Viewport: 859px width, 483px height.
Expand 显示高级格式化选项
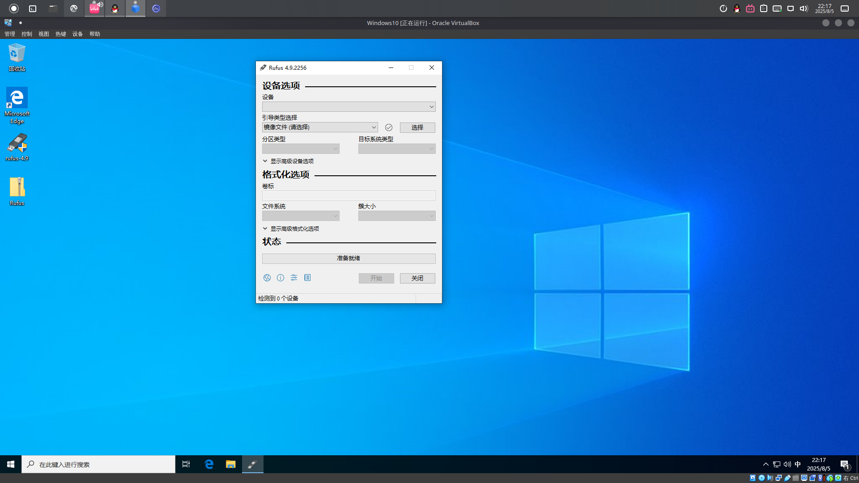click(x=291, y=229)
